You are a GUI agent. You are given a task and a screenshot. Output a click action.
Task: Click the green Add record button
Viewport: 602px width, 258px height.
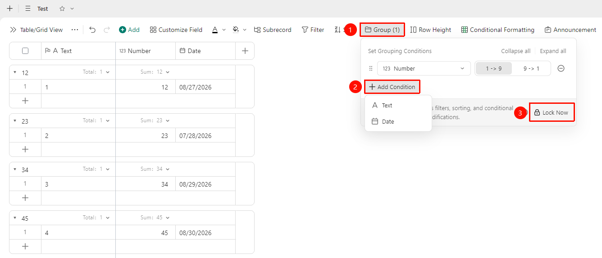[129, 30]
